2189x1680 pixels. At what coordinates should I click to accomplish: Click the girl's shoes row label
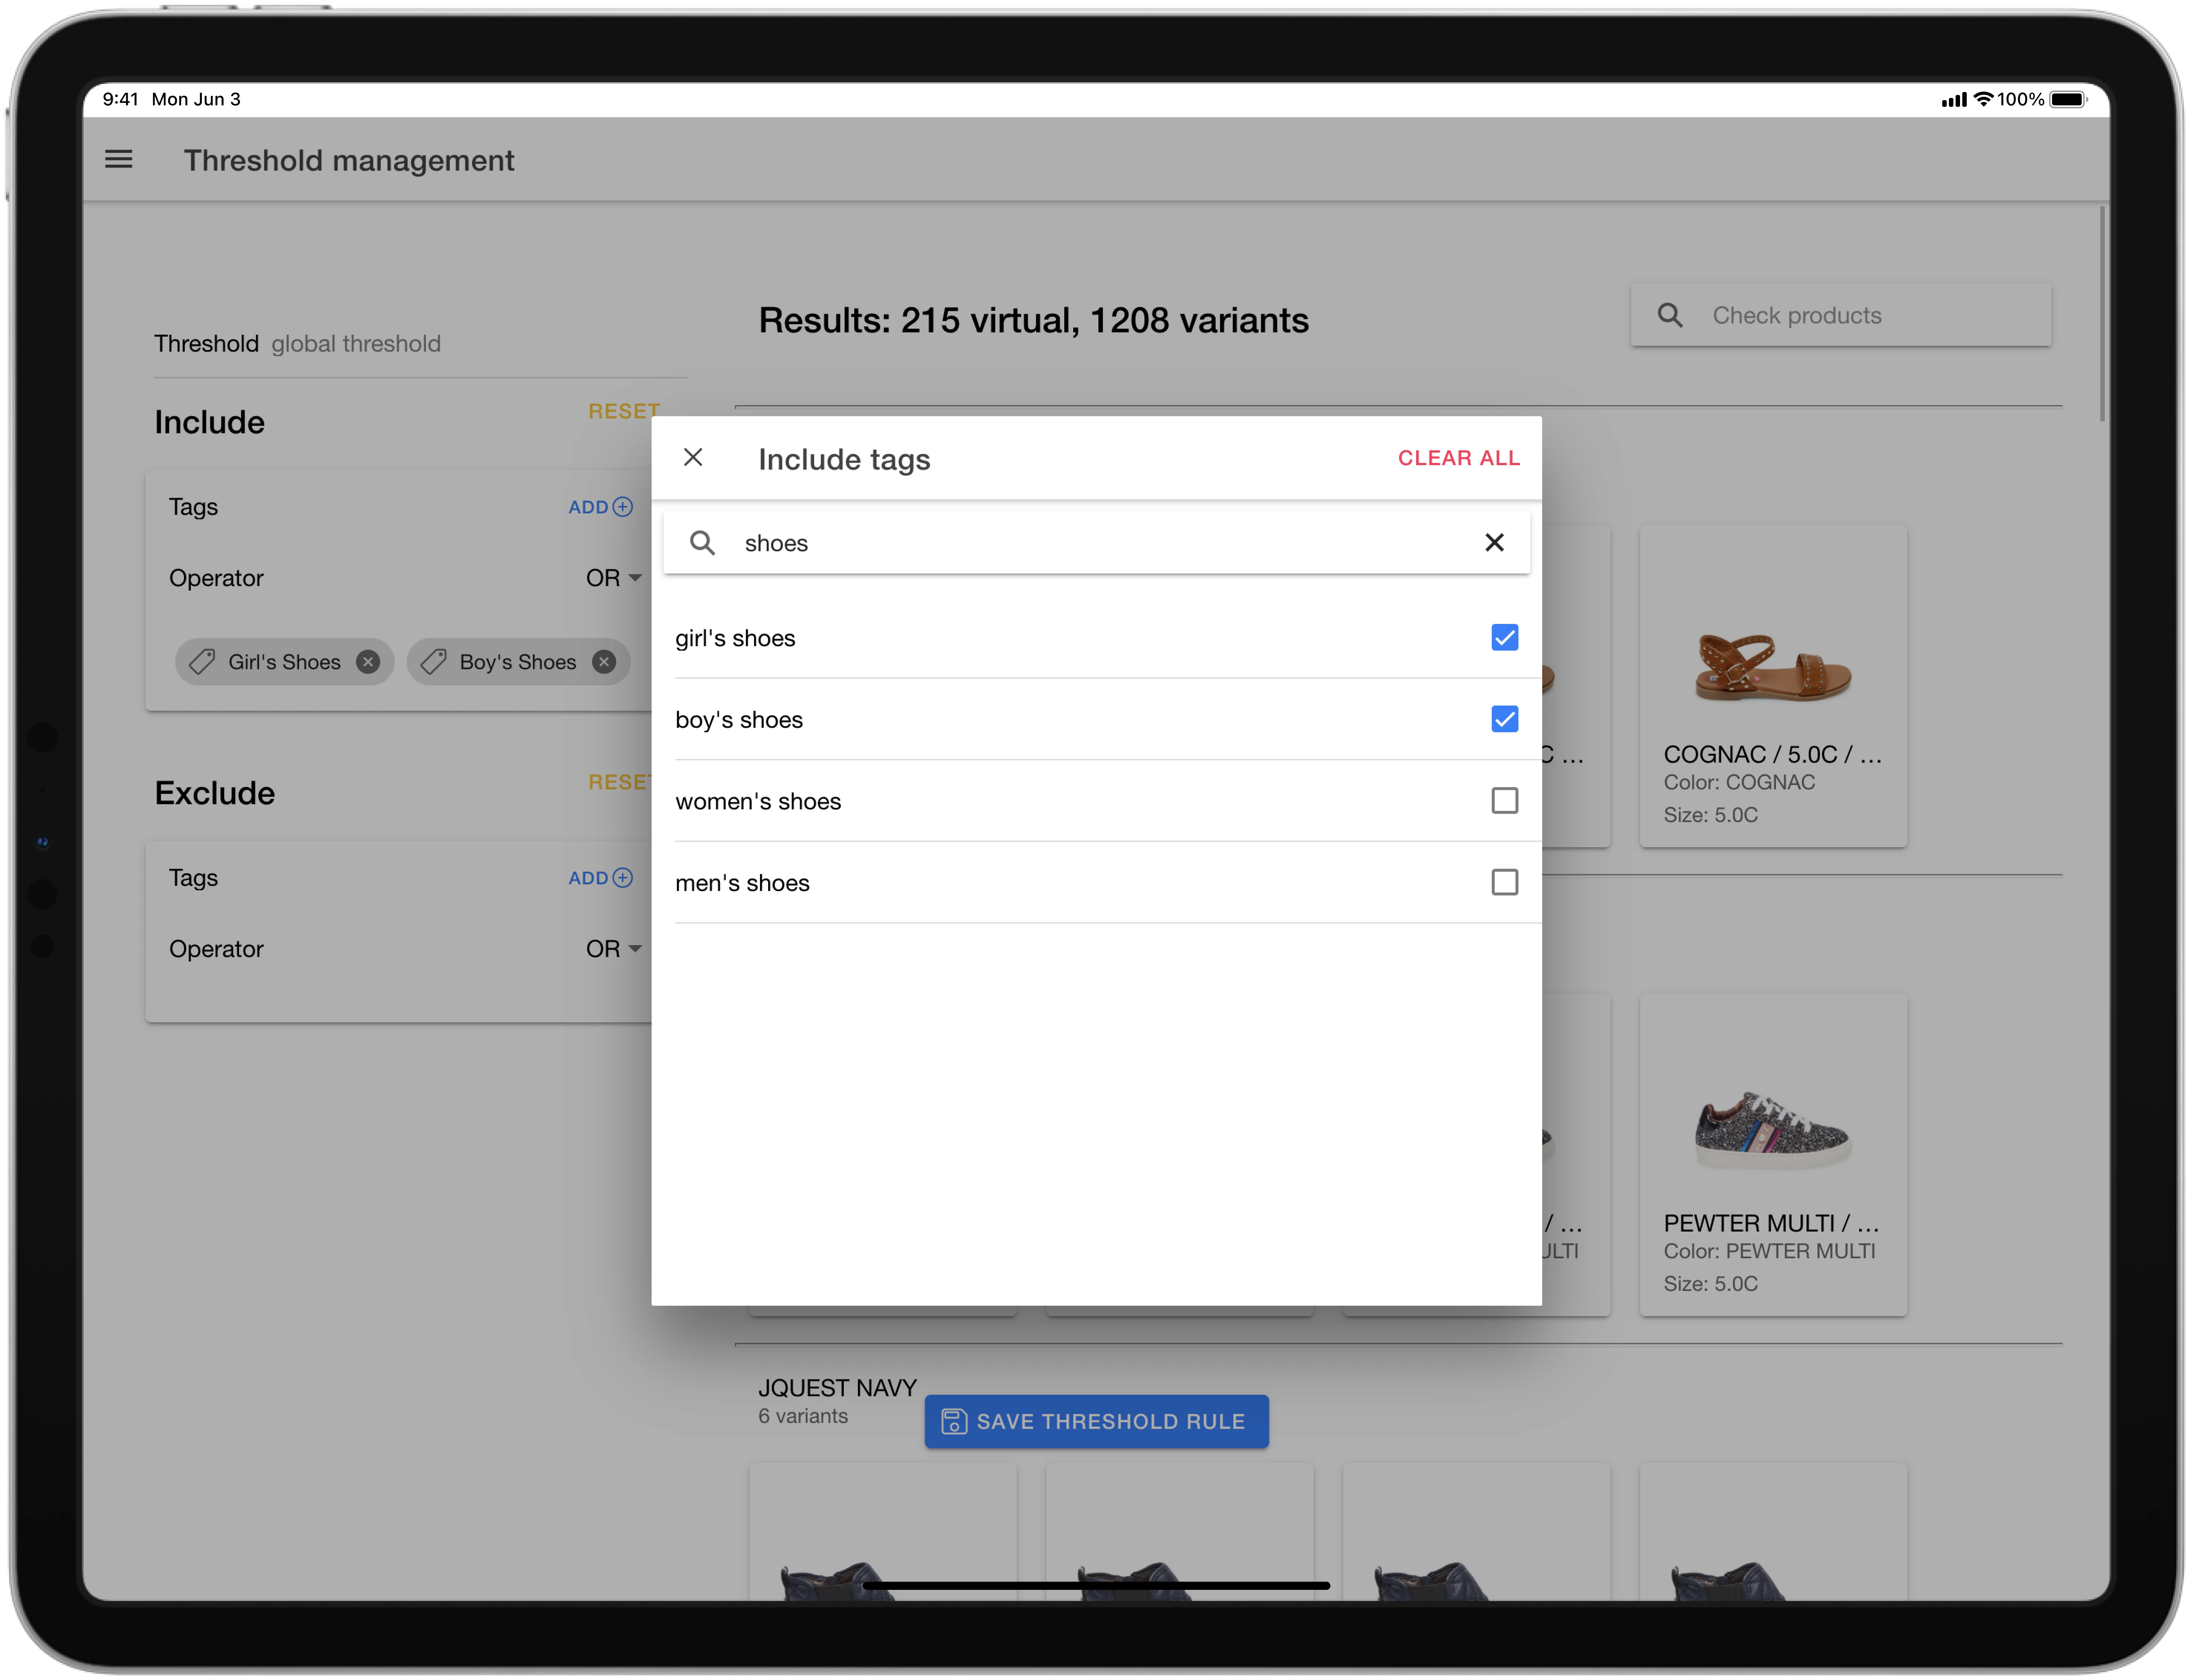(x=735, y=638)
